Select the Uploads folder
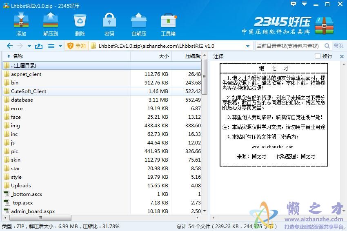This screenshot has height=231, width=347. (102, 185)
